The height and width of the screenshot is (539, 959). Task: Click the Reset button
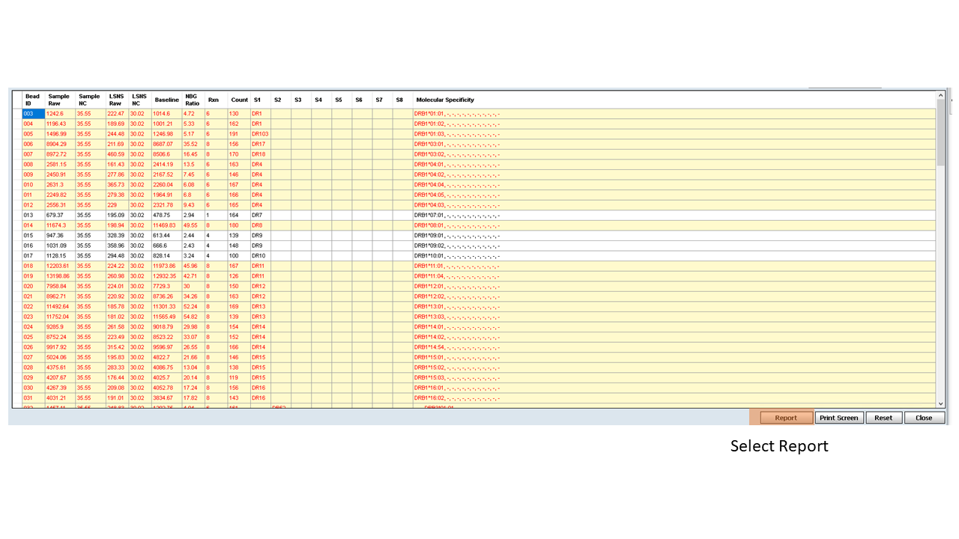(x=883, y=418)
